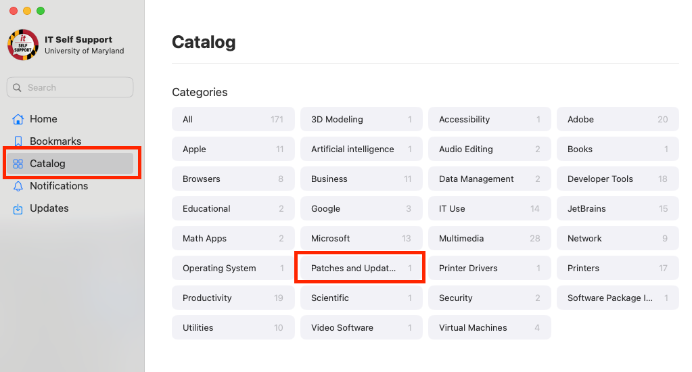Click the Notifications bell icon
Viewport: 692px width, 372px height.
tap(18, 186)
